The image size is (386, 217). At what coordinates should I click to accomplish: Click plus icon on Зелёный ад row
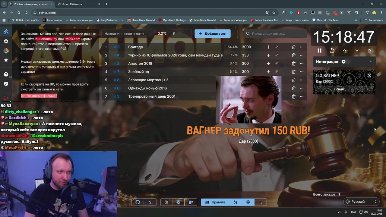tap(268, 72)
